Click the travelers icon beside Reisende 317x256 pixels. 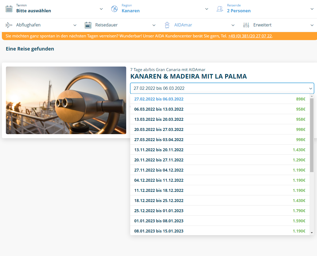[220, 9]
